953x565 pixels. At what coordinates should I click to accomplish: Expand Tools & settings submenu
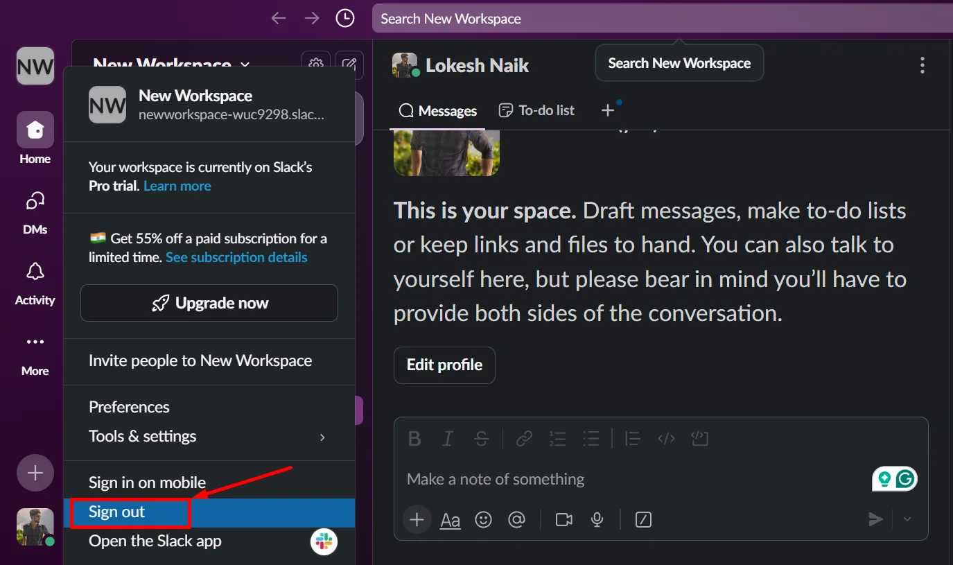(x=209, y=436)
